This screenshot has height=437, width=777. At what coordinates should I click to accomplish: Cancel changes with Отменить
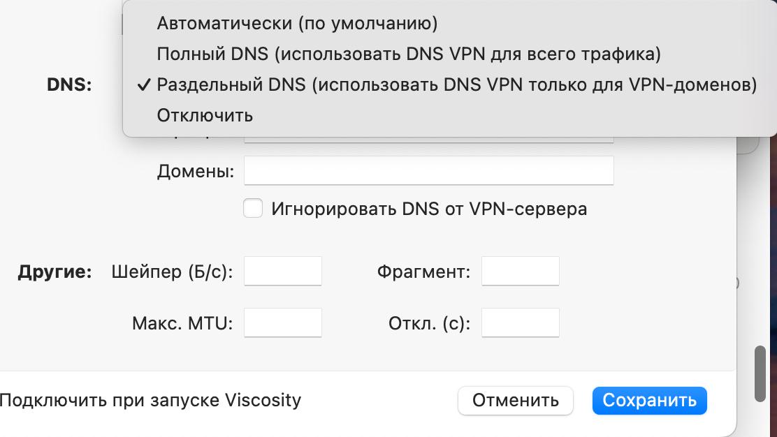[515, 401]
